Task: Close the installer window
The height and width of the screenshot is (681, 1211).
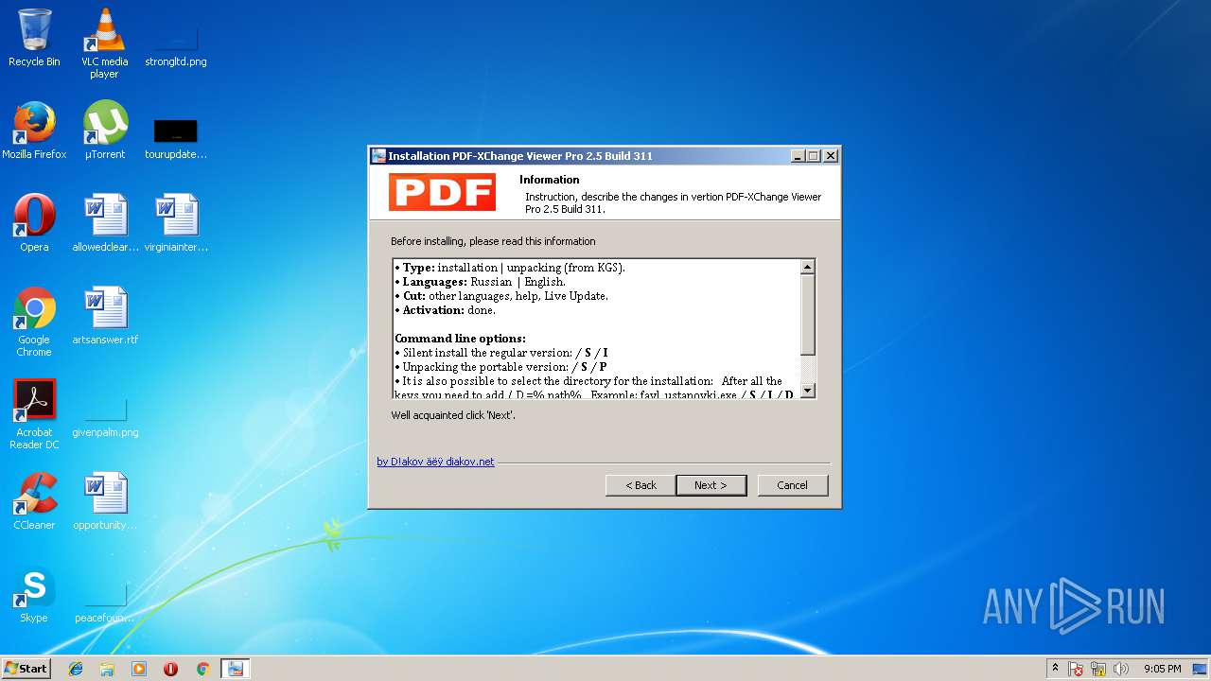Action: 831,156
